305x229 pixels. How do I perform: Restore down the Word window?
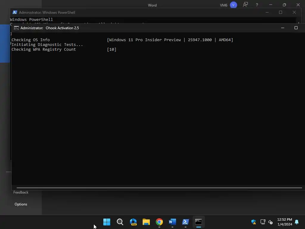[x=284, y=5]
